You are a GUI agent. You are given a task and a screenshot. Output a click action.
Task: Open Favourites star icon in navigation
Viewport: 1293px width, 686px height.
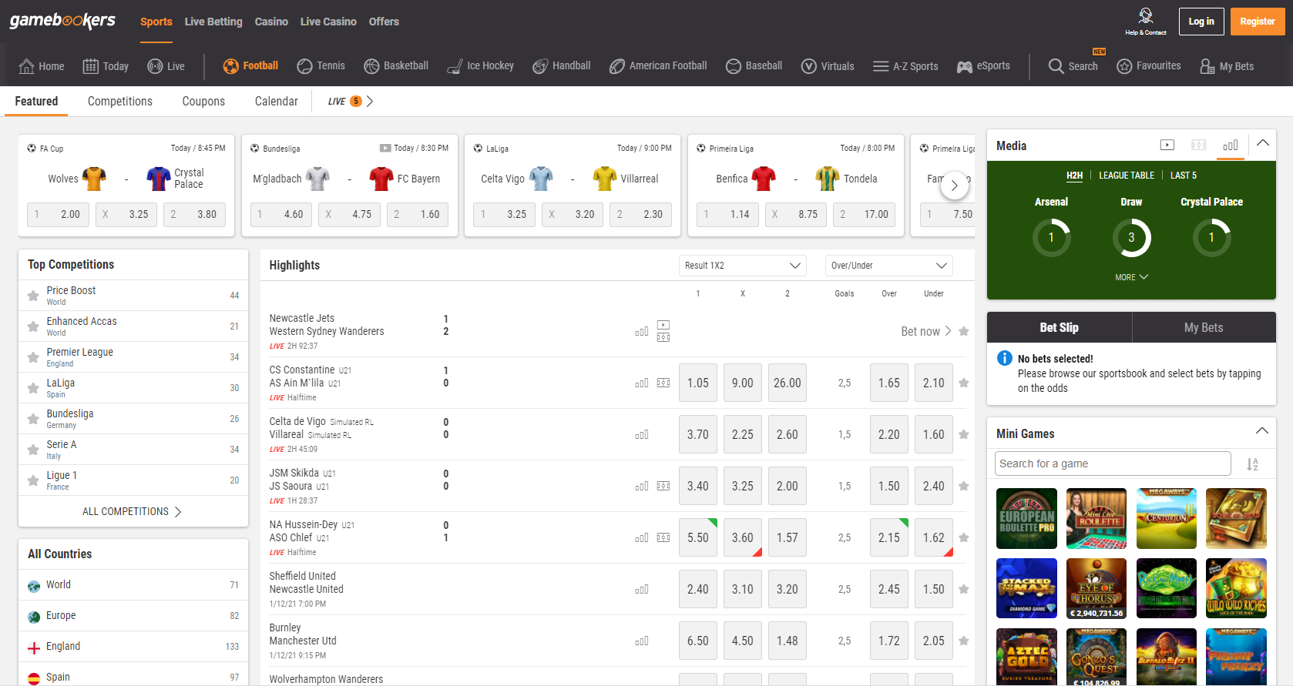tap(1124, 66)
